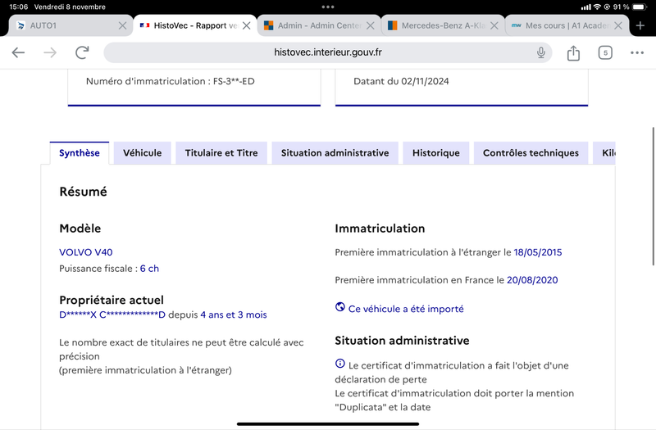Screen dimensions: 656x430
Task: Open the Titulaire et Titre tab
Action: [x=221, y=153]
